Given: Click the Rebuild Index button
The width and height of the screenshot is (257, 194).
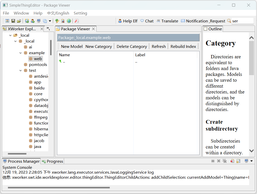Looking at the screenshot, I should (183, 46).
